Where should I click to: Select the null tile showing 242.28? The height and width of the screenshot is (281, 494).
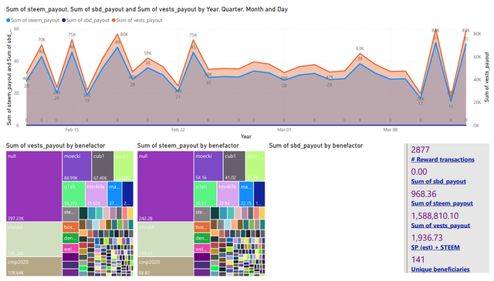[x=165, y=186]
